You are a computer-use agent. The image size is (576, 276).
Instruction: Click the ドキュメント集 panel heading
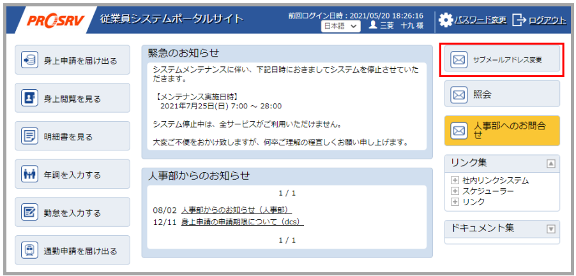point(482,228)
